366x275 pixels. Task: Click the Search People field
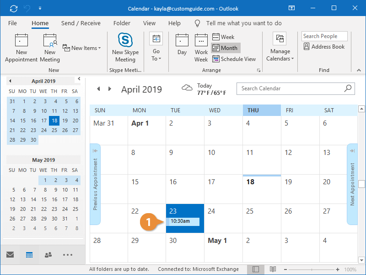point(324,36)
